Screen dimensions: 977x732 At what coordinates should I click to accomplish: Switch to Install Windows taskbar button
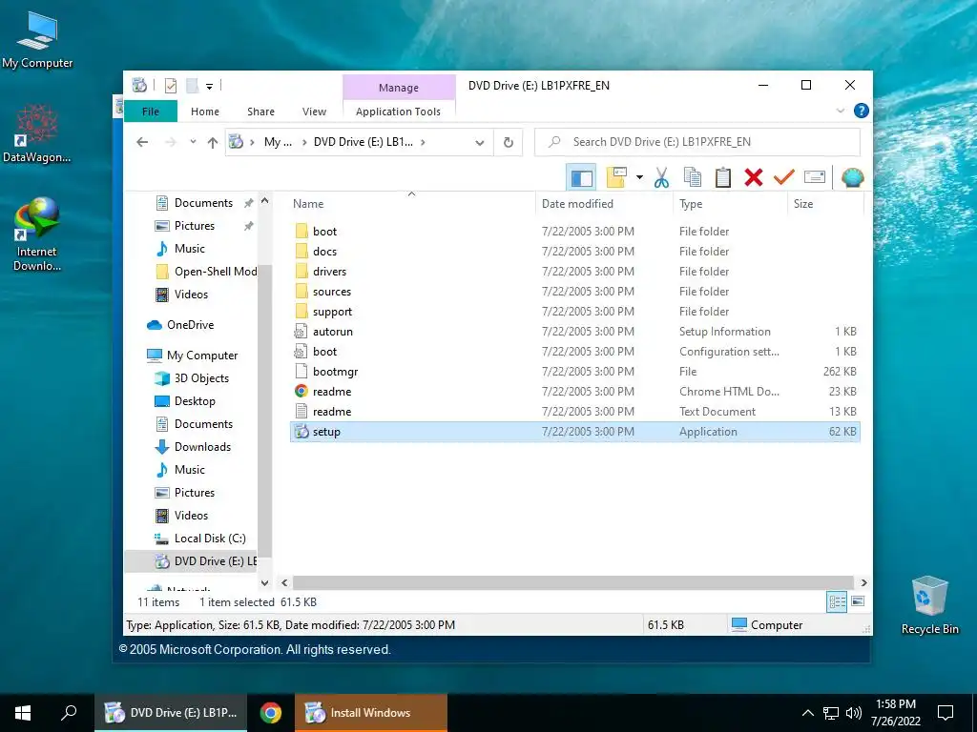coord(371,713)
